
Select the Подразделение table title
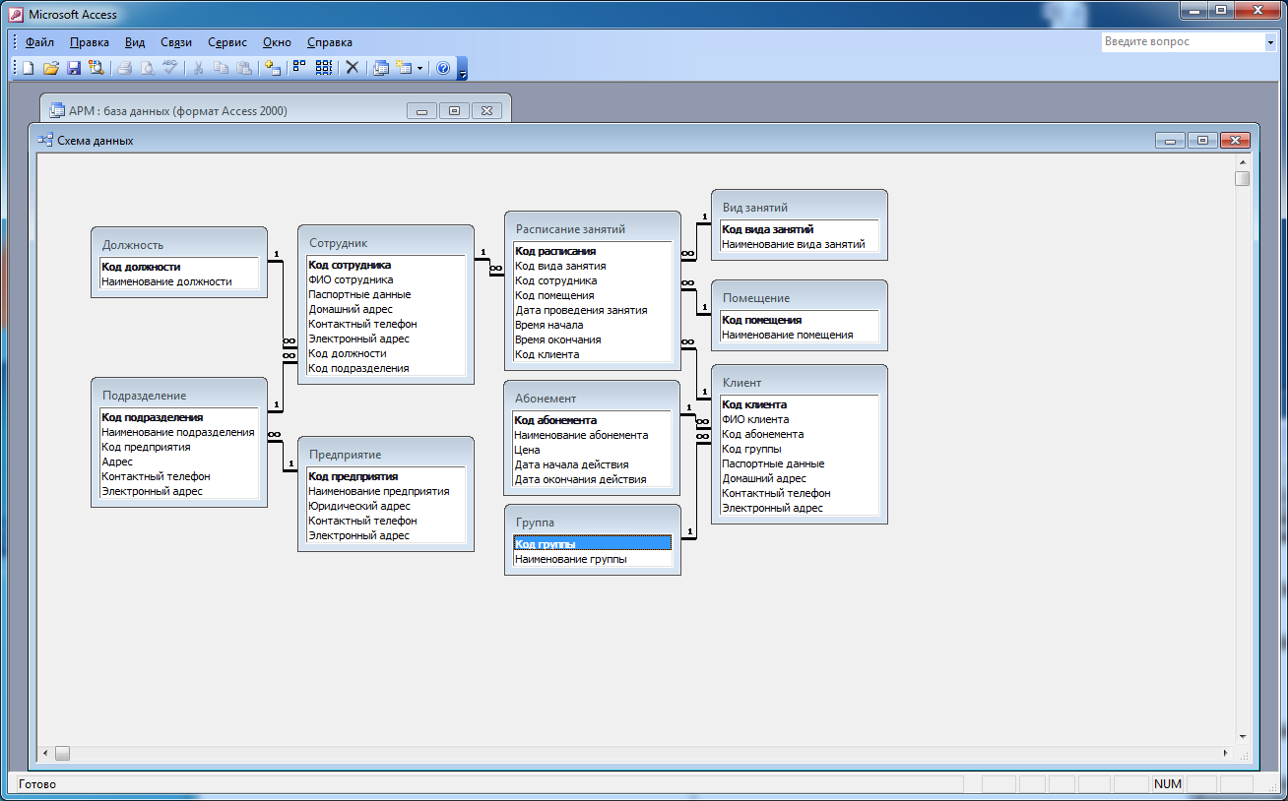[144, 396]
